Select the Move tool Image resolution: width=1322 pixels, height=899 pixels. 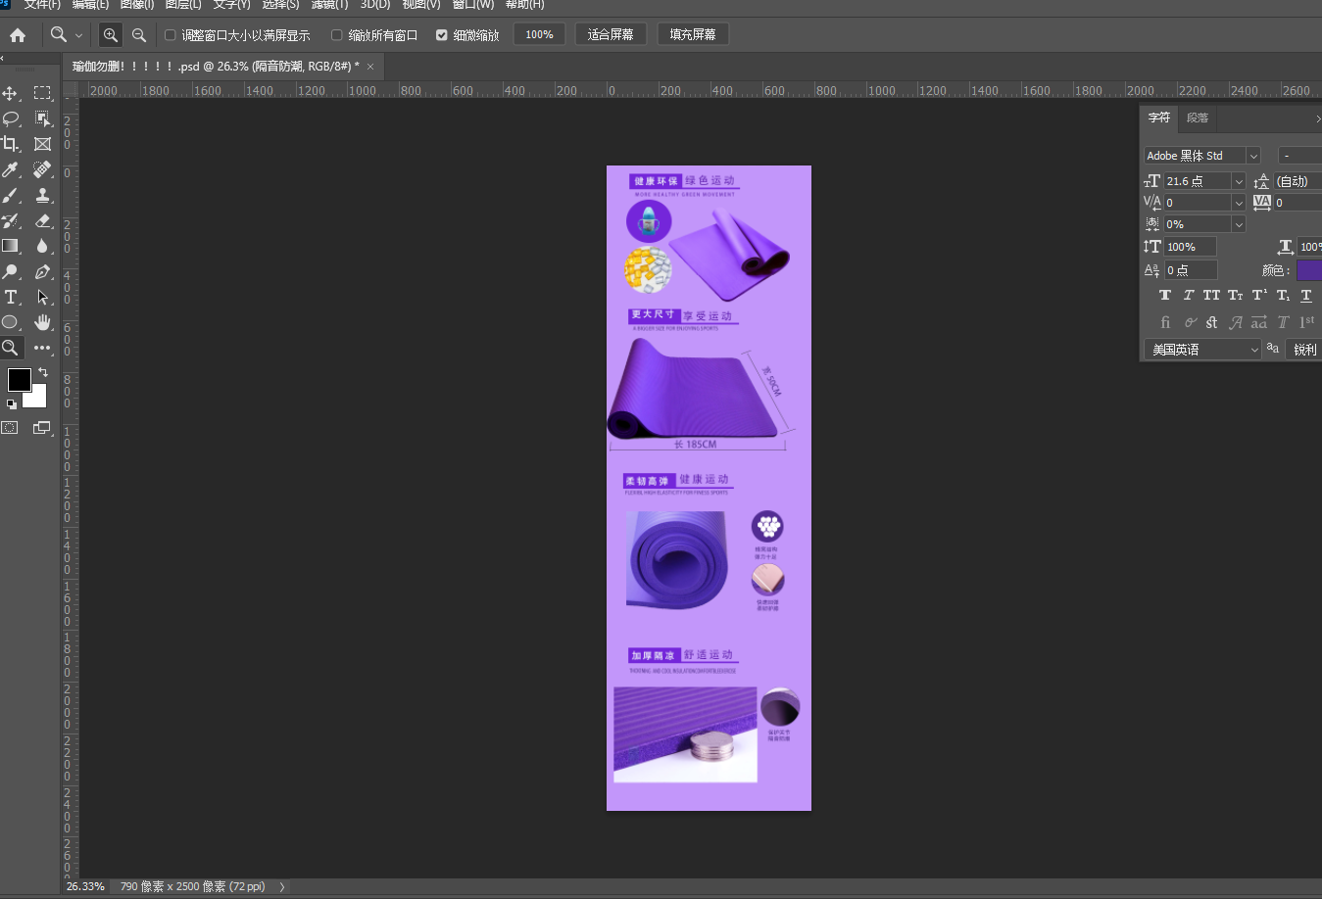(11, 93)
